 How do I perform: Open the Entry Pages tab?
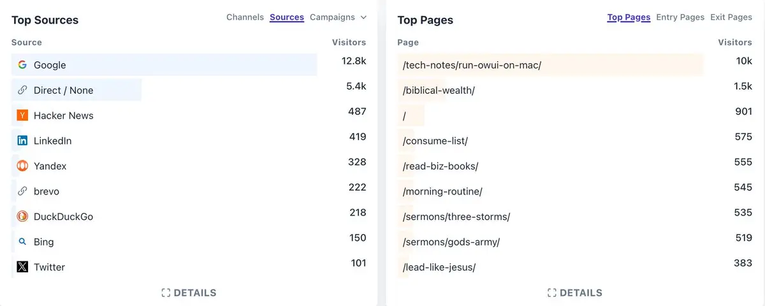click(x=680, y=17)
